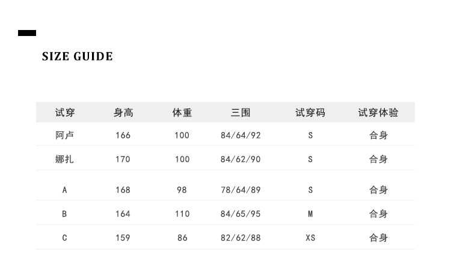The height and width of the screenshot is (279, 451).
Task: Click the weight value 110
Action: point(182,214)
